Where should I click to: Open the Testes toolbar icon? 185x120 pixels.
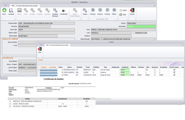tap(85, 10)
